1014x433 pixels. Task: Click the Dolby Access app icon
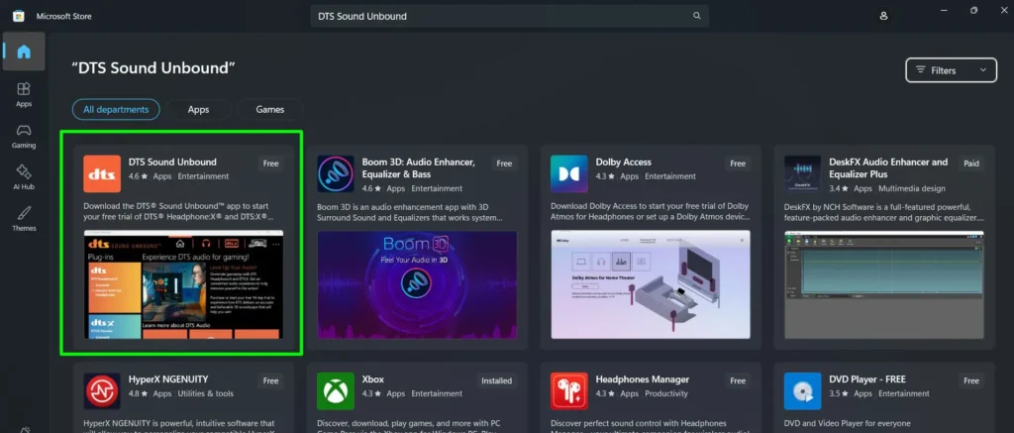point(569,173)
